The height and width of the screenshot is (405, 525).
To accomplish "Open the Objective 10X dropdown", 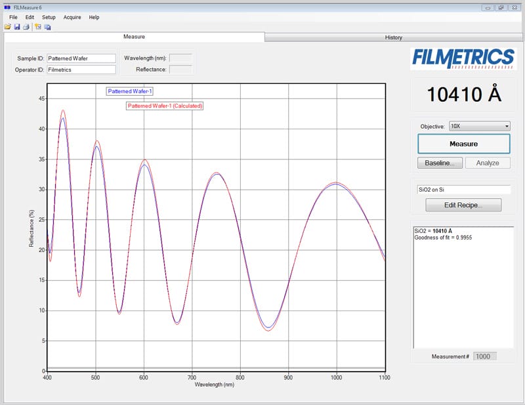I will (x=478, y=126).
